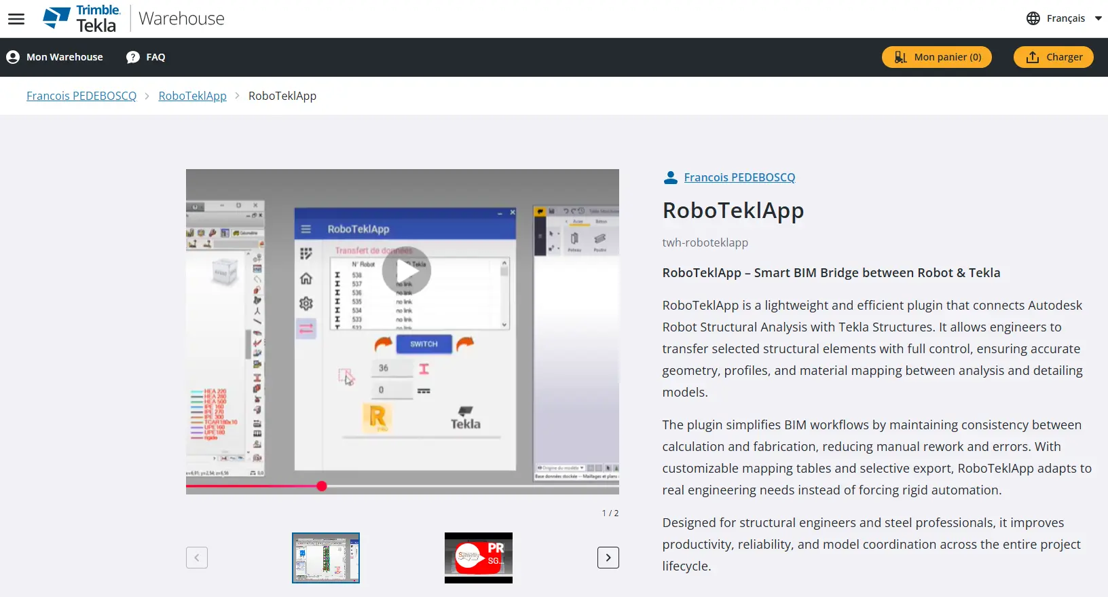Image resolution: width=1108 pixels, height=597 pixels.
Task: Go to next media with right chevron
Action: (x=608, y=558)
